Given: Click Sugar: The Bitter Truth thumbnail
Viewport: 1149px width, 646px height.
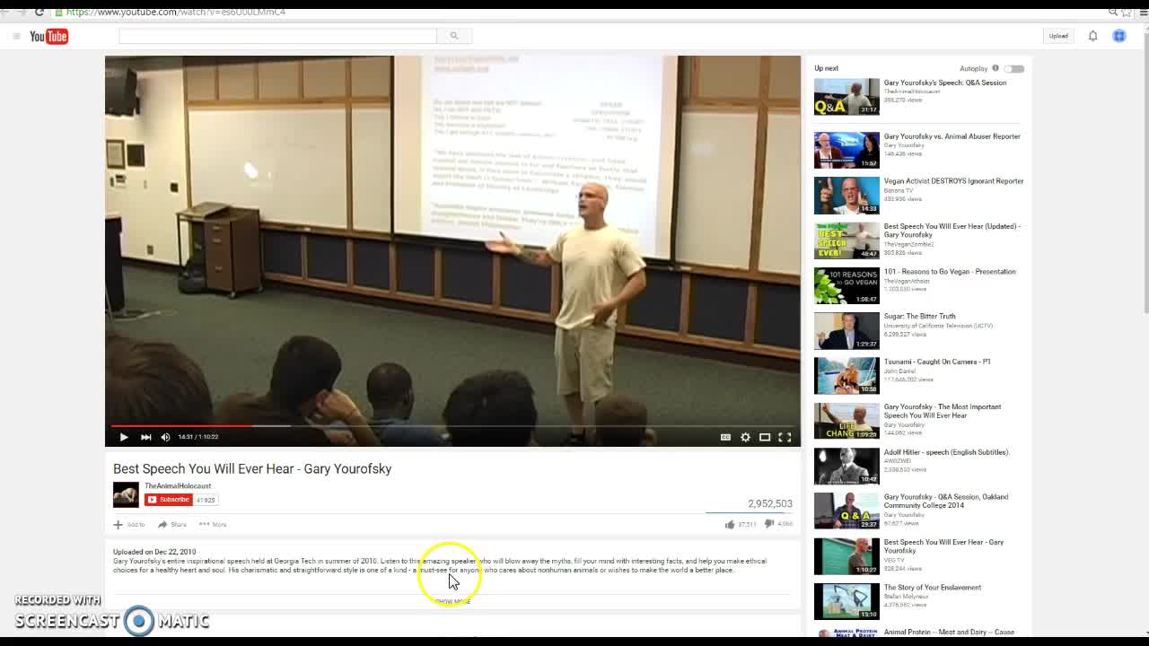Looking at the screenshot, I should [846, 330].
